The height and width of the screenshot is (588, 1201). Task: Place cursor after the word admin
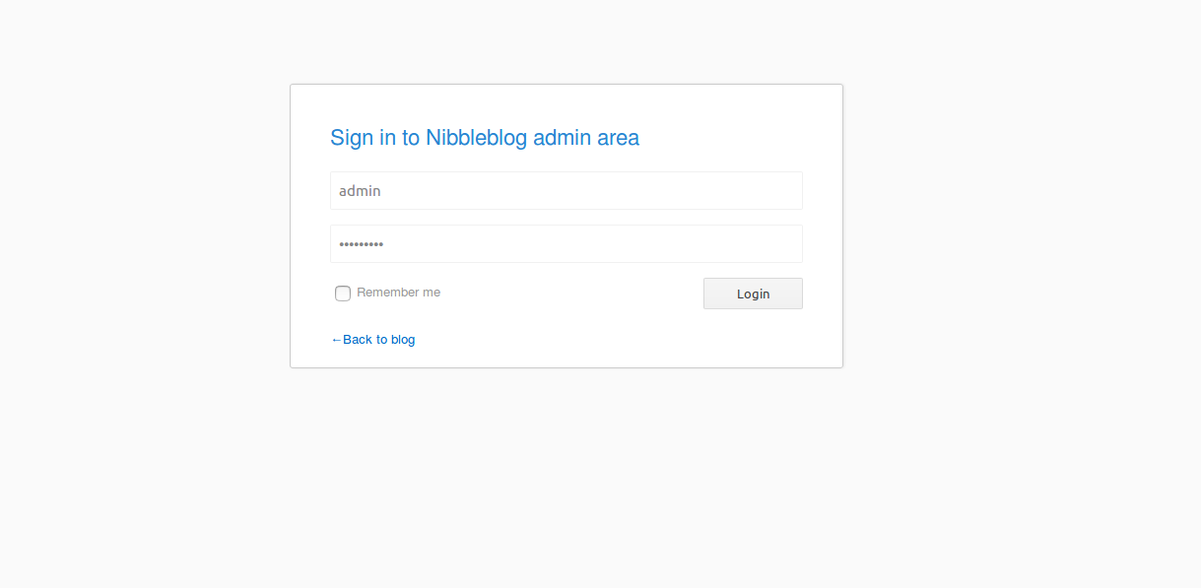[382, 190]
